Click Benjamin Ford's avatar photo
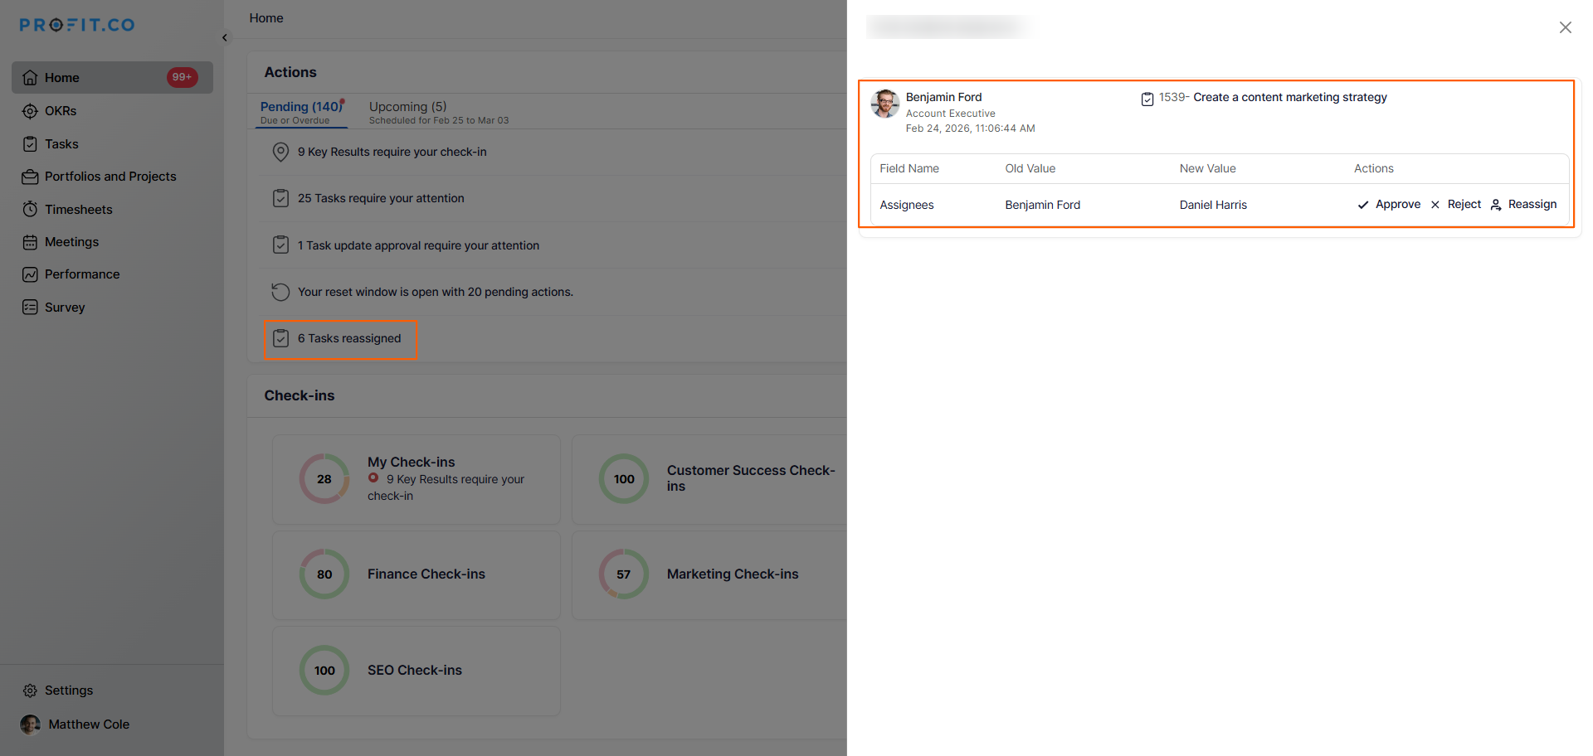Screen dimensions: 1593x756 click(x=885, y=104)
